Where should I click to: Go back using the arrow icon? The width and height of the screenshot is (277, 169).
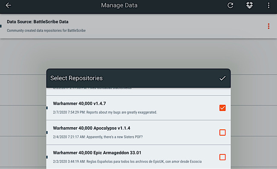pyautogui.click(x=8, y=5)
